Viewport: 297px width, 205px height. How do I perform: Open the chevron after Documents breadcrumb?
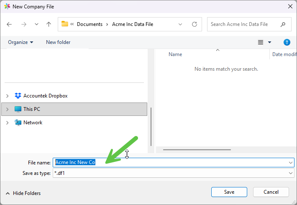[x=107, y=24]
